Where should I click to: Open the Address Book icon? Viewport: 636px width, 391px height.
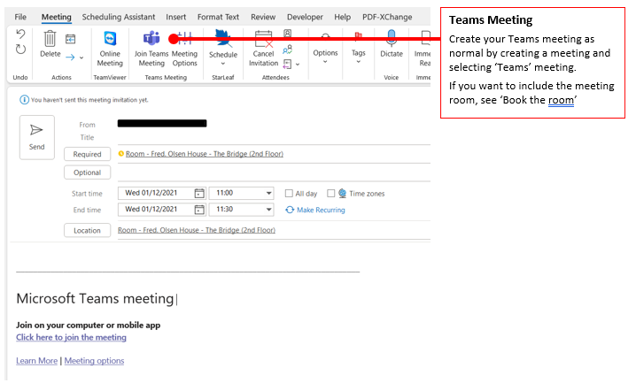click(x=288, y=34)
